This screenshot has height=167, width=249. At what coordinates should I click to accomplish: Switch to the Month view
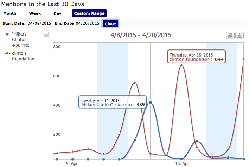9,13
